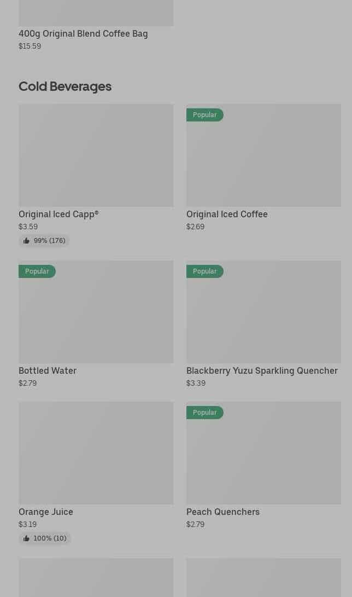Viewport: 352px width, 597px height.
Task: Select the Original Iced Capp item name
Action: click(58, 215)
